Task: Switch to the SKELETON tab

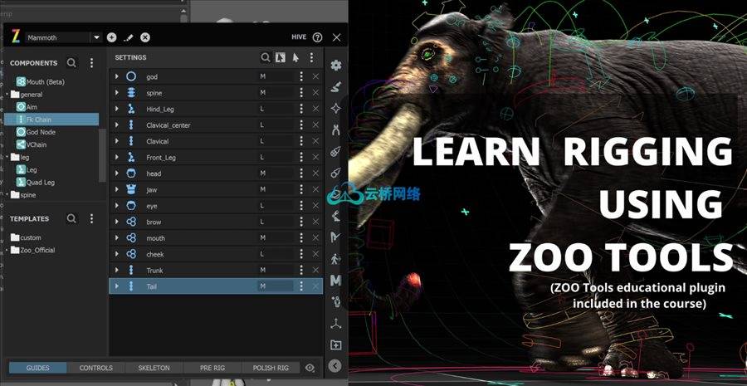Action: (154, 368)
